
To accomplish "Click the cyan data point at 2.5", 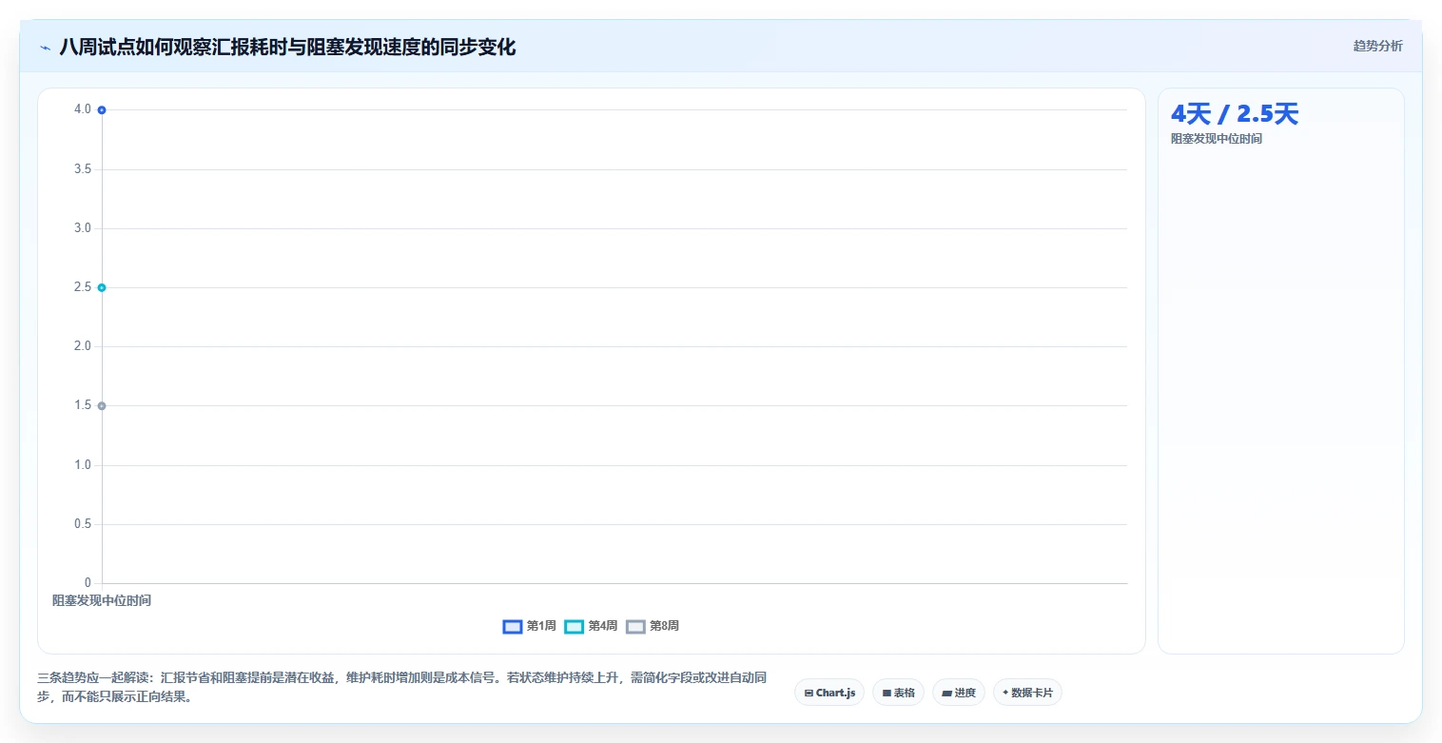I will coord(102,287).
